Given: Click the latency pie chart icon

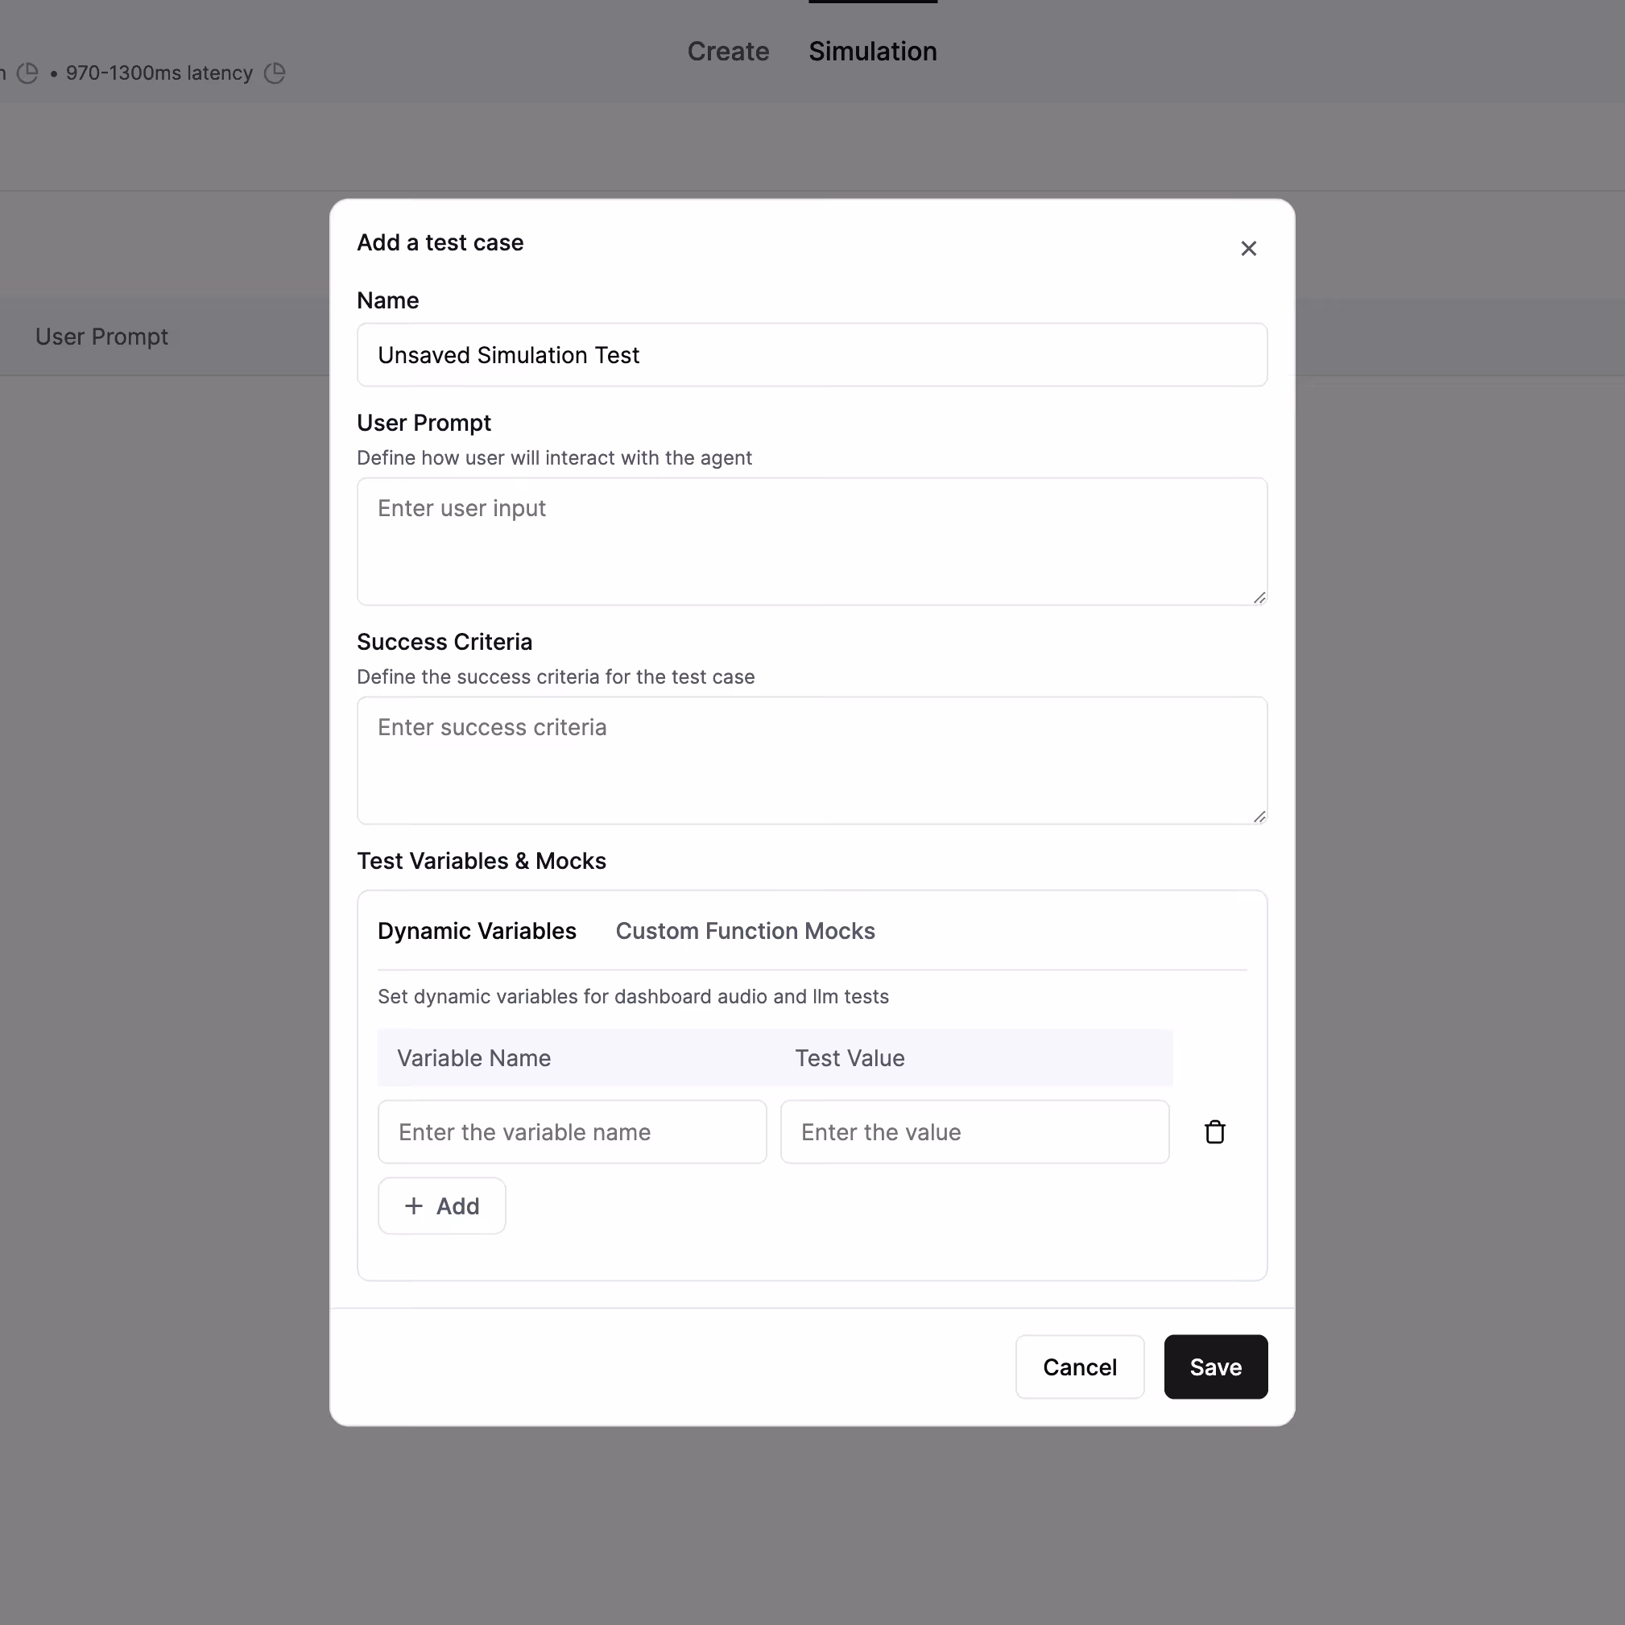Looking at the screenshot, I should click(275, 73).
